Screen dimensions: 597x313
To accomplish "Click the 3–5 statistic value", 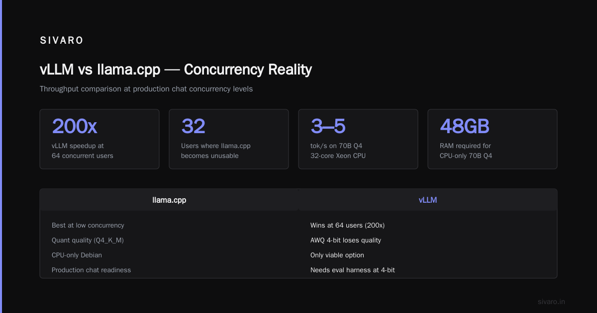I will coord(328,126).
